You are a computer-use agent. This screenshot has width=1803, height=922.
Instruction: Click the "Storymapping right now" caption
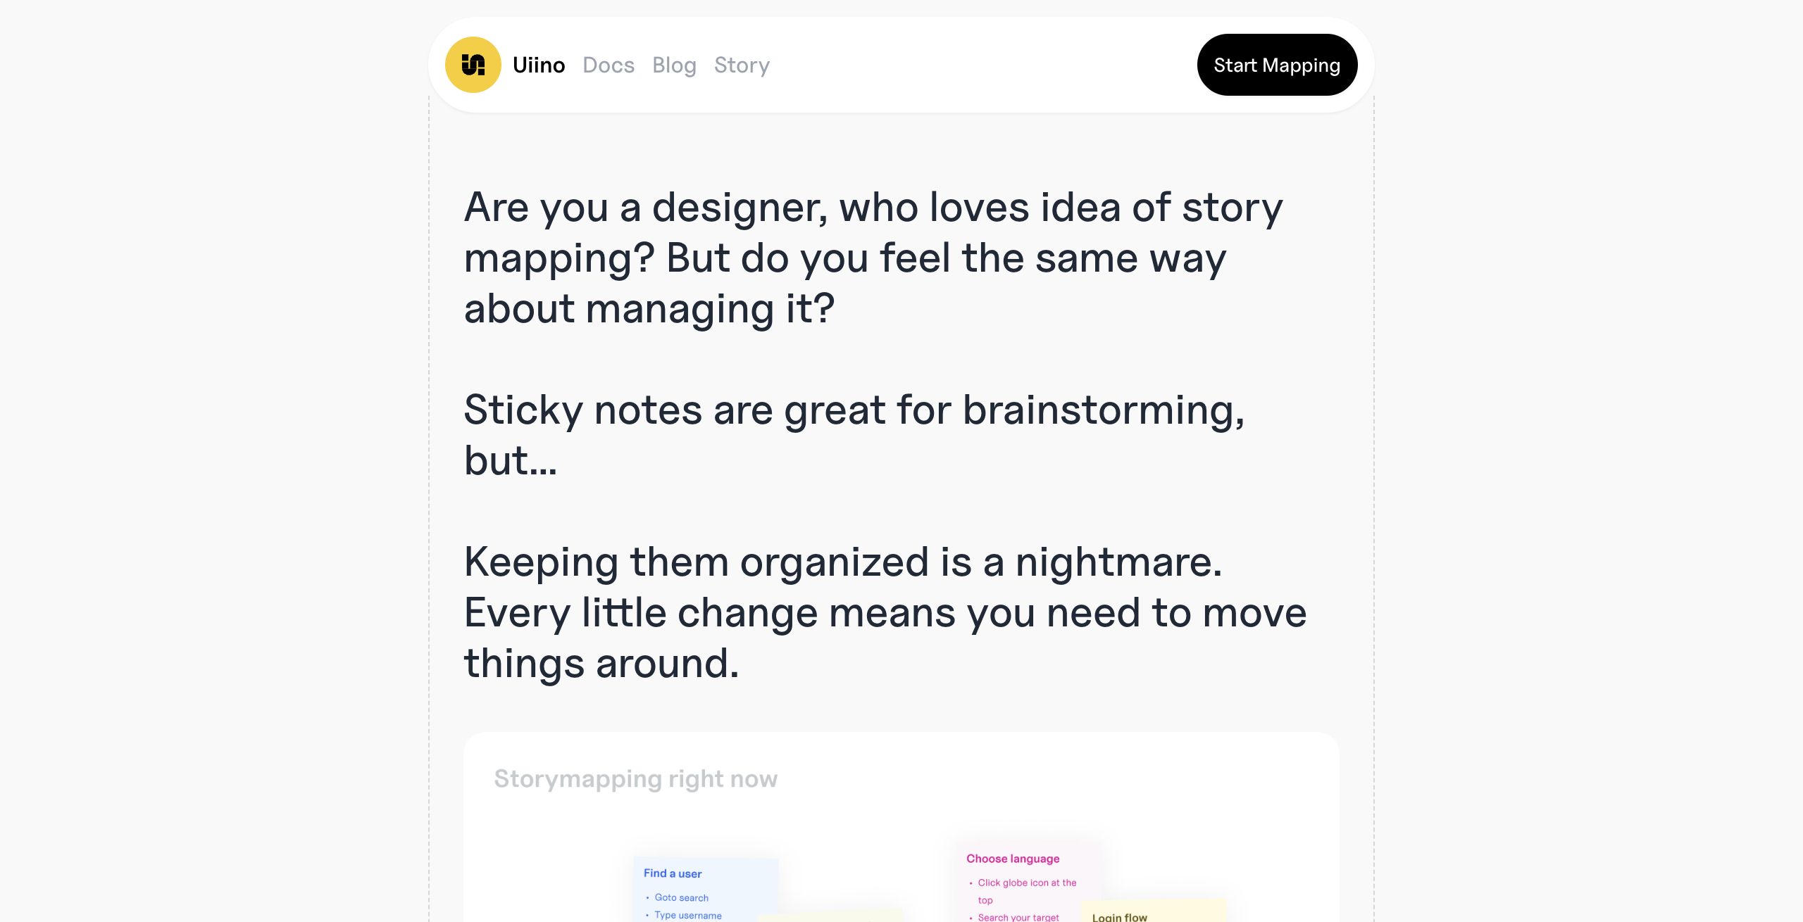[635, 778]
